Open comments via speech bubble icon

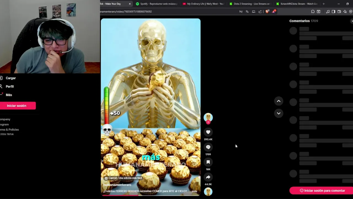pyautogui.click(x=208, y=147)
